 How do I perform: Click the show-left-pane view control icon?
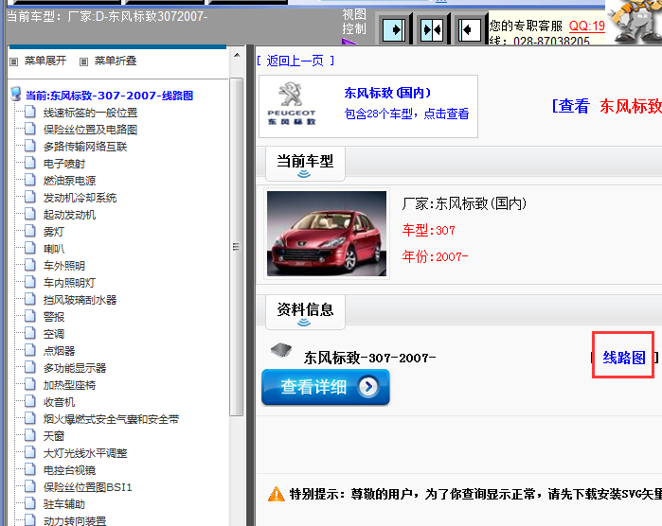coord(470,29)
